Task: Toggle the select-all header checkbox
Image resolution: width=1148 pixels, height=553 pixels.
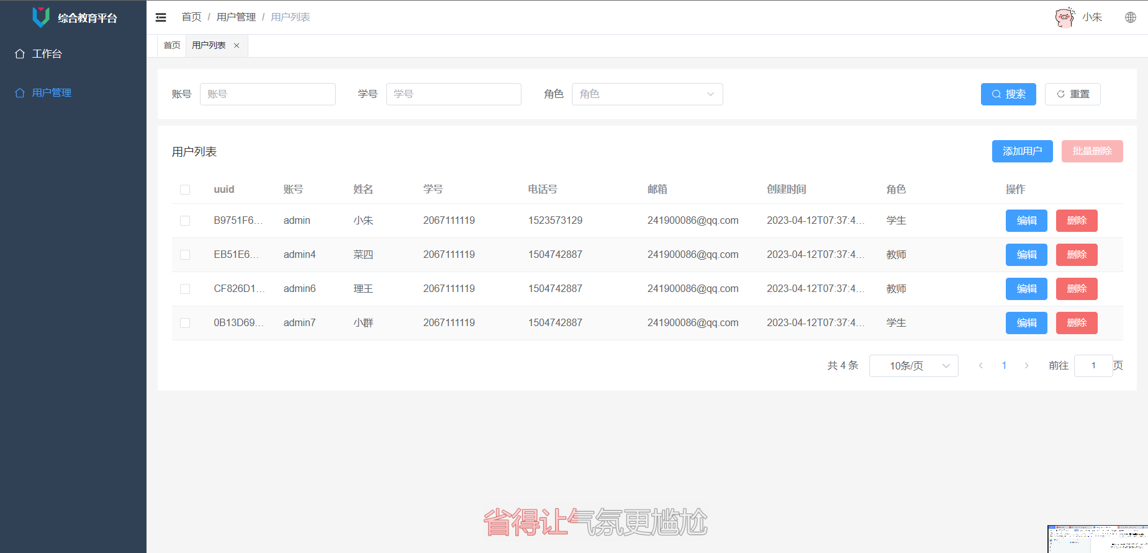Action: 185,190
